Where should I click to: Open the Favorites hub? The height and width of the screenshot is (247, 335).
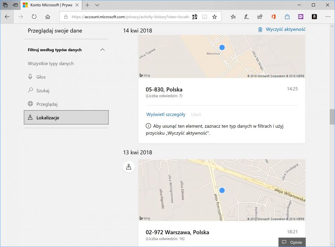click(233, 17)
